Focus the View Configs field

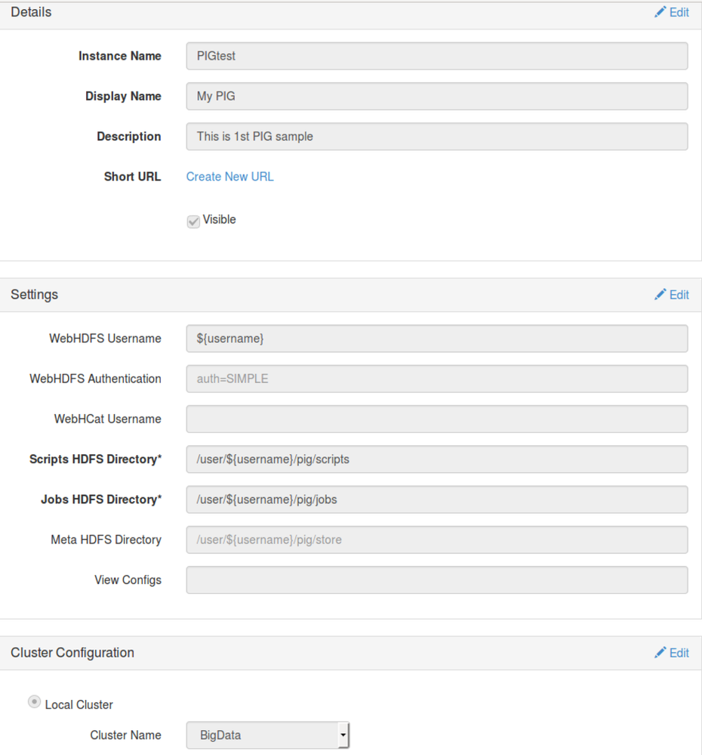coord(436,580)
